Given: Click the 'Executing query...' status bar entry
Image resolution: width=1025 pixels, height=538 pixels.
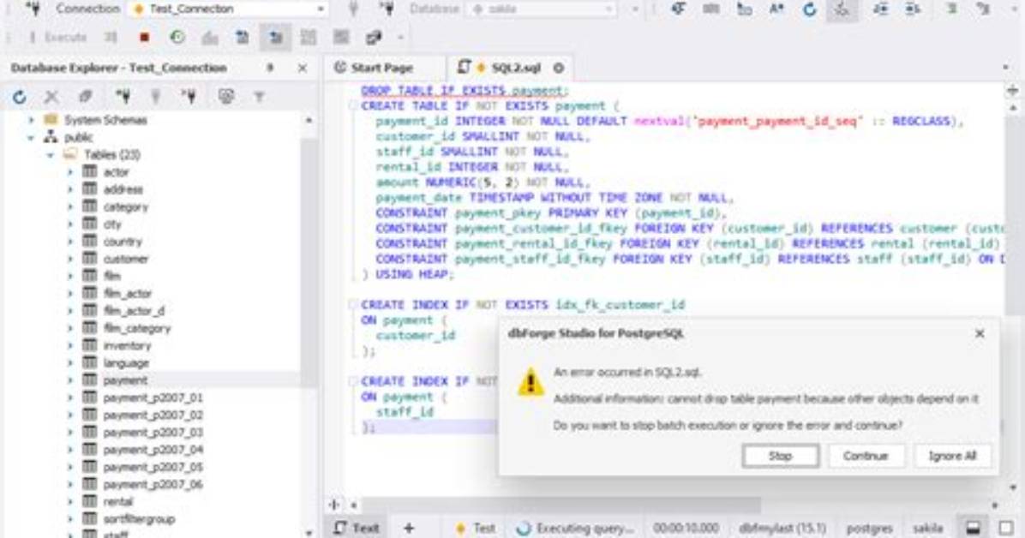Looking at the screenshot, I should [x=575, y=528].
